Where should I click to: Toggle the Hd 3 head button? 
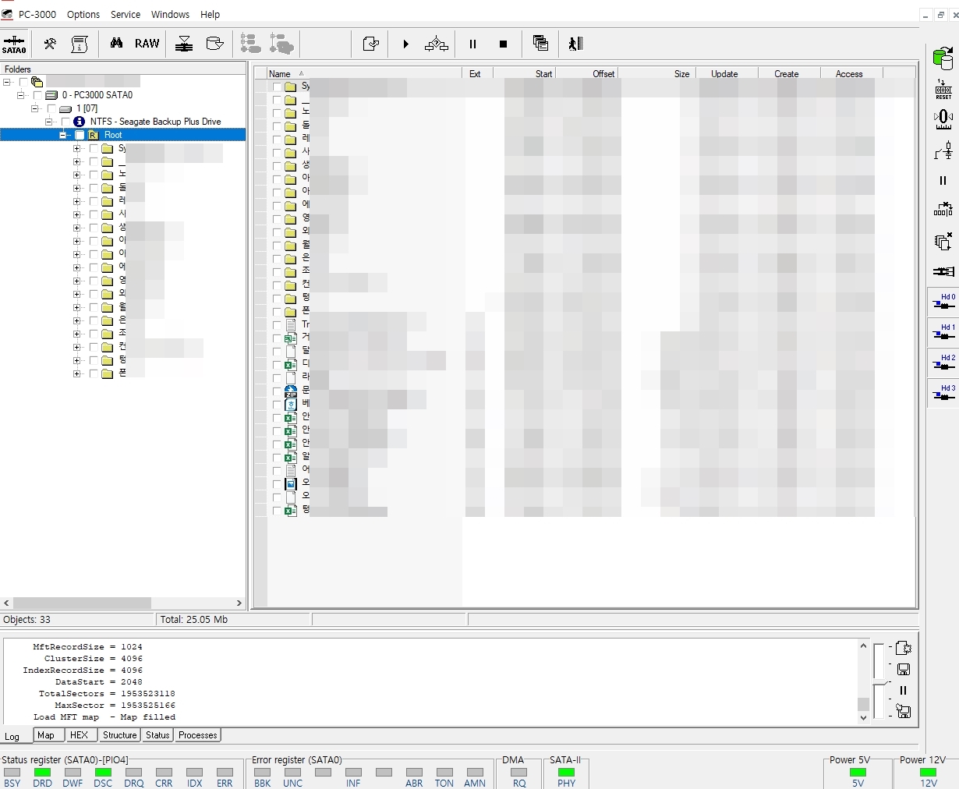(x=943, y=393)
